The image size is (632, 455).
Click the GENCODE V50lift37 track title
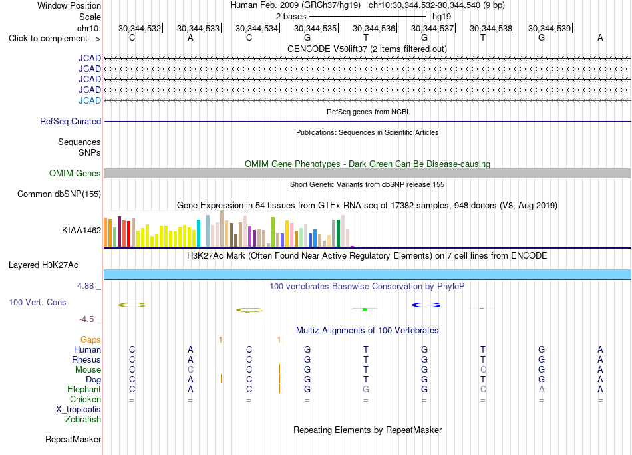(367, 49)
